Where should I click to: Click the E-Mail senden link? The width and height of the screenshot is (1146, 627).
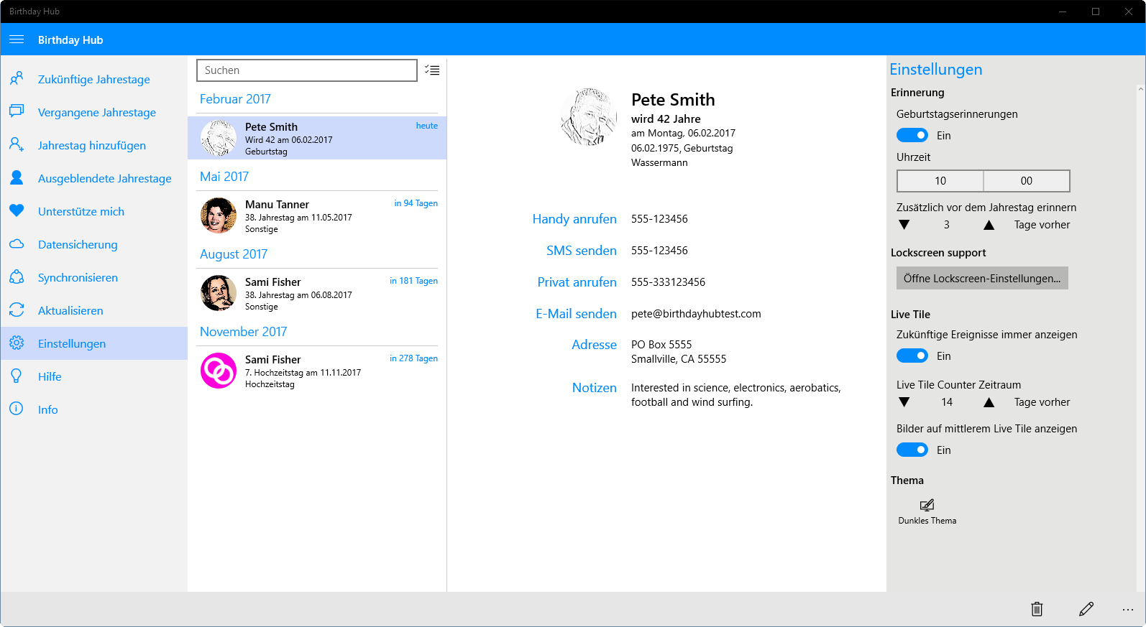point(576,314)
